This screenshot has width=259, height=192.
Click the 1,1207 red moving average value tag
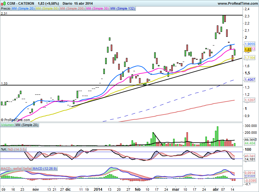[249, 100]
